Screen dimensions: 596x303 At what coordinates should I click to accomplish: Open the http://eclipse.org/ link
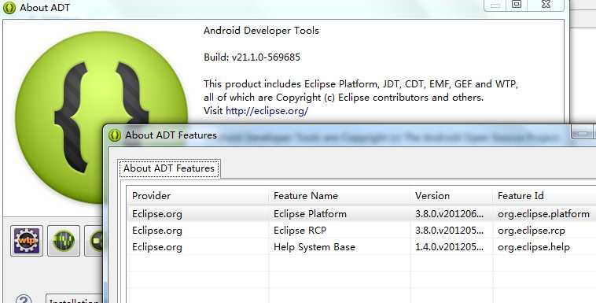click(x=267, y=111)
